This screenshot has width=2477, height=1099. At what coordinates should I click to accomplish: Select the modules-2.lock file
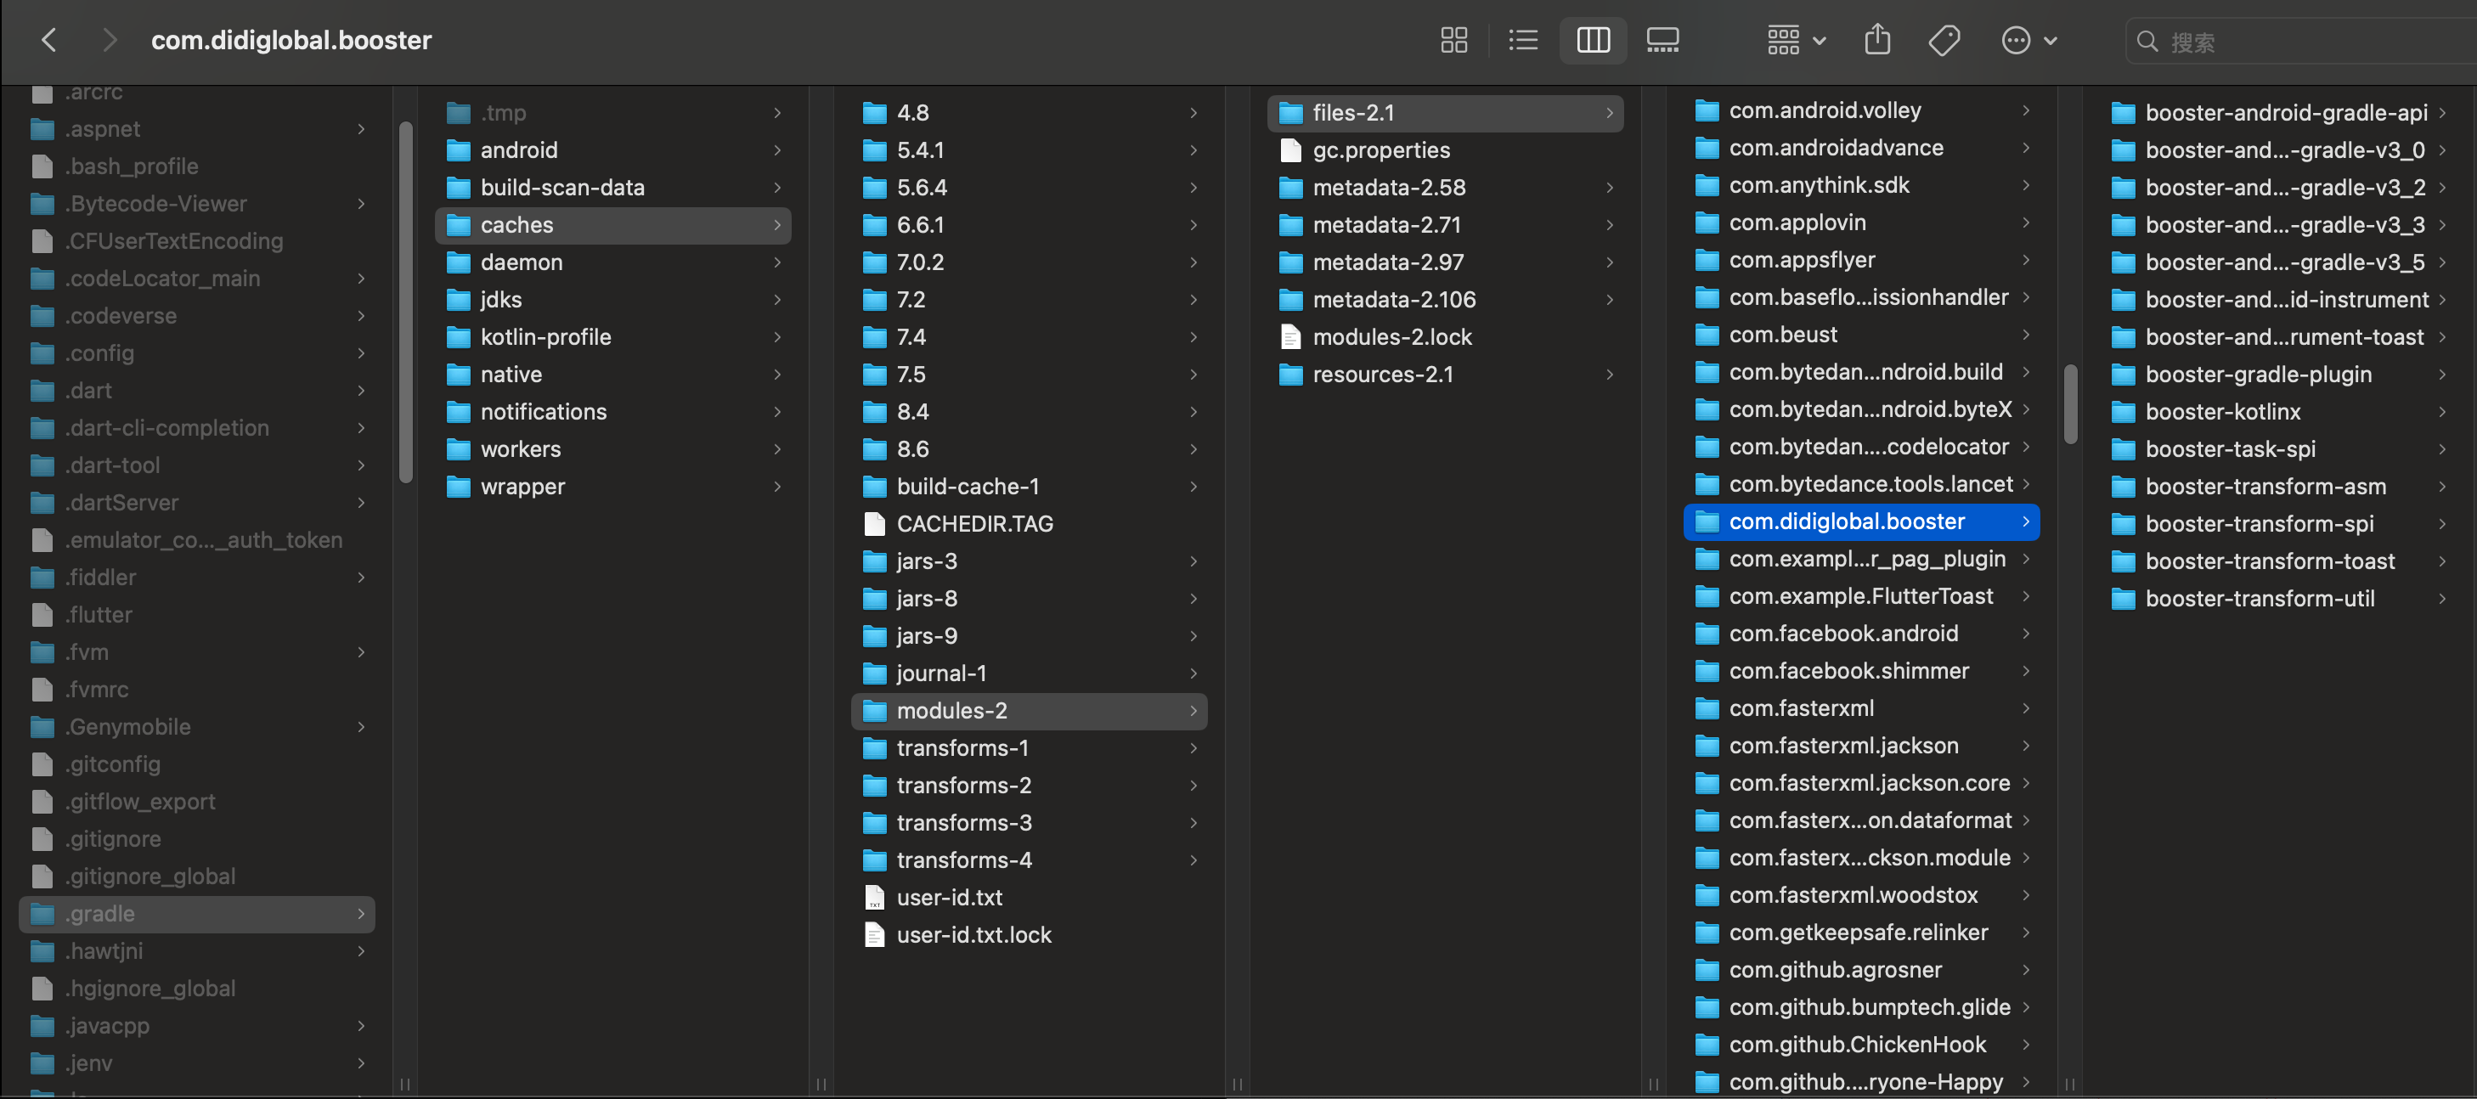pyautogui.click(x=1391, y=336)
